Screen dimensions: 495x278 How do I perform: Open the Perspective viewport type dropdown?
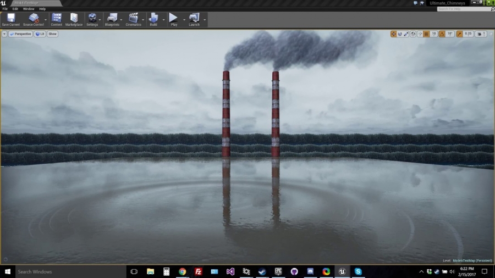(x=21, y=34)
